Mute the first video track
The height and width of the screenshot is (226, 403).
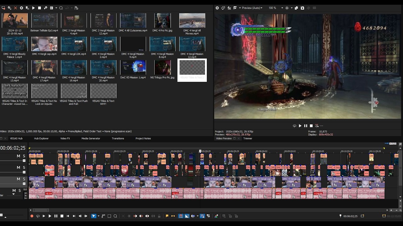pos(18,156)
